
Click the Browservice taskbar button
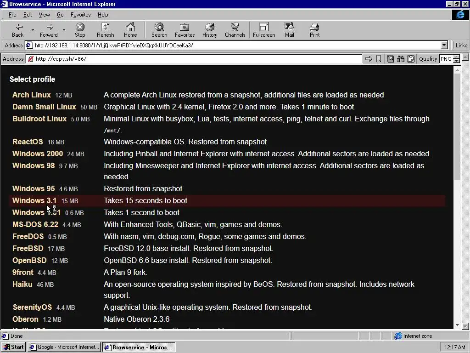tap(139, 347)
